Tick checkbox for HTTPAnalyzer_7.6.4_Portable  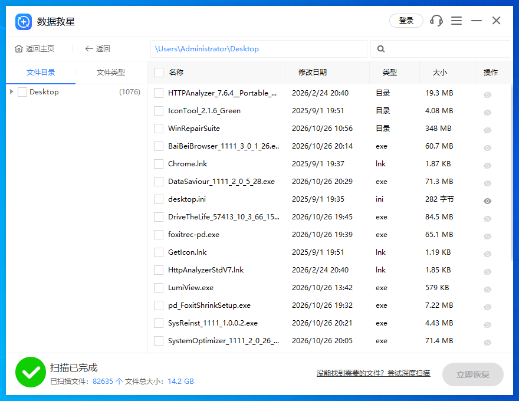pos(159,93)
